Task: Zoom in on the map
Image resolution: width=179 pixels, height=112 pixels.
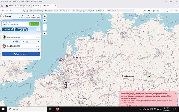Action: [x=45, y=25]
